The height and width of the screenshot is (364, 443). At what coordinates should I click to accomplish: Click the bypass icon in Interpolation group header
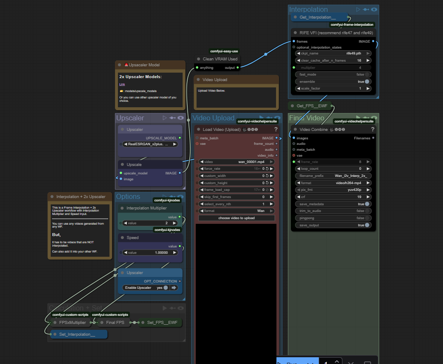coord(366,9)
